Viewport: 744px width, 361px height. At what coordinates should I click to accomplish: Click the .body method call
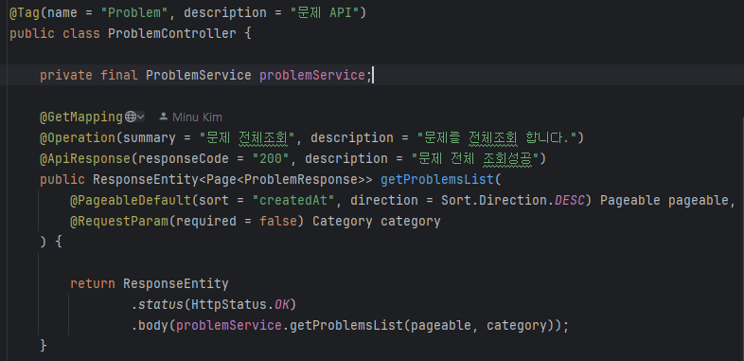click(150, 326)
